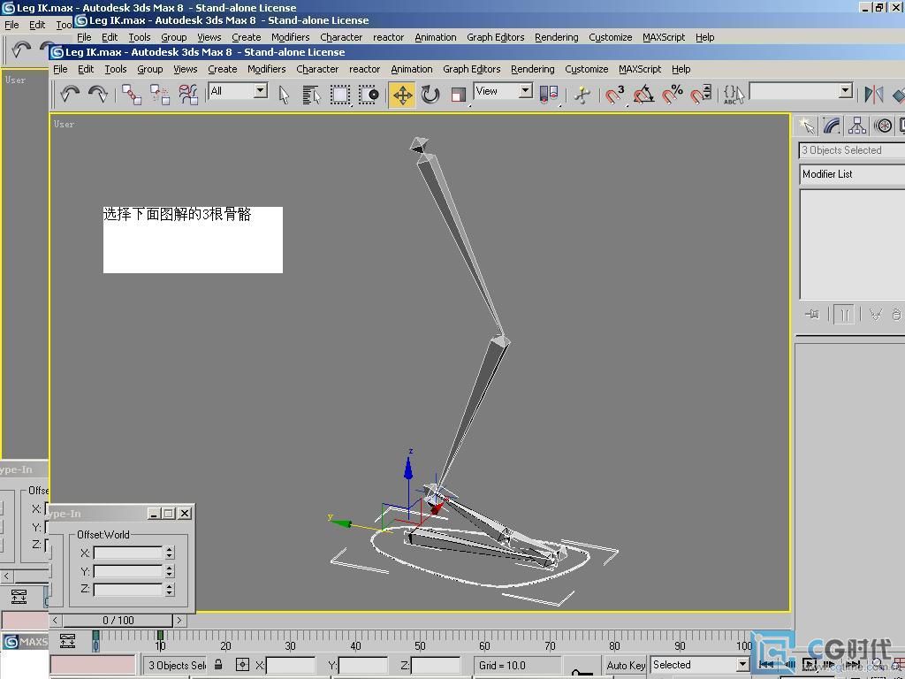Click the Select and Link tool
The height and width of the screenshot is (679, 905).
coord(132,95)
